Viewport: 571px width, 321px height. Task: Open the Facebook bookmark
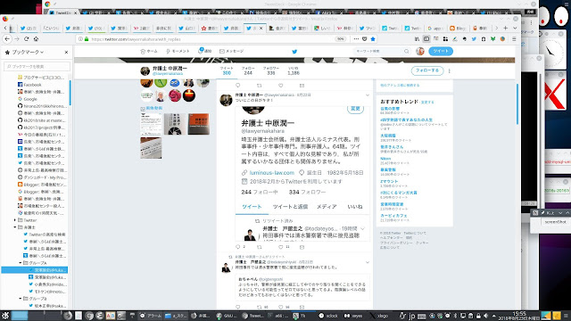click(32, 85)
